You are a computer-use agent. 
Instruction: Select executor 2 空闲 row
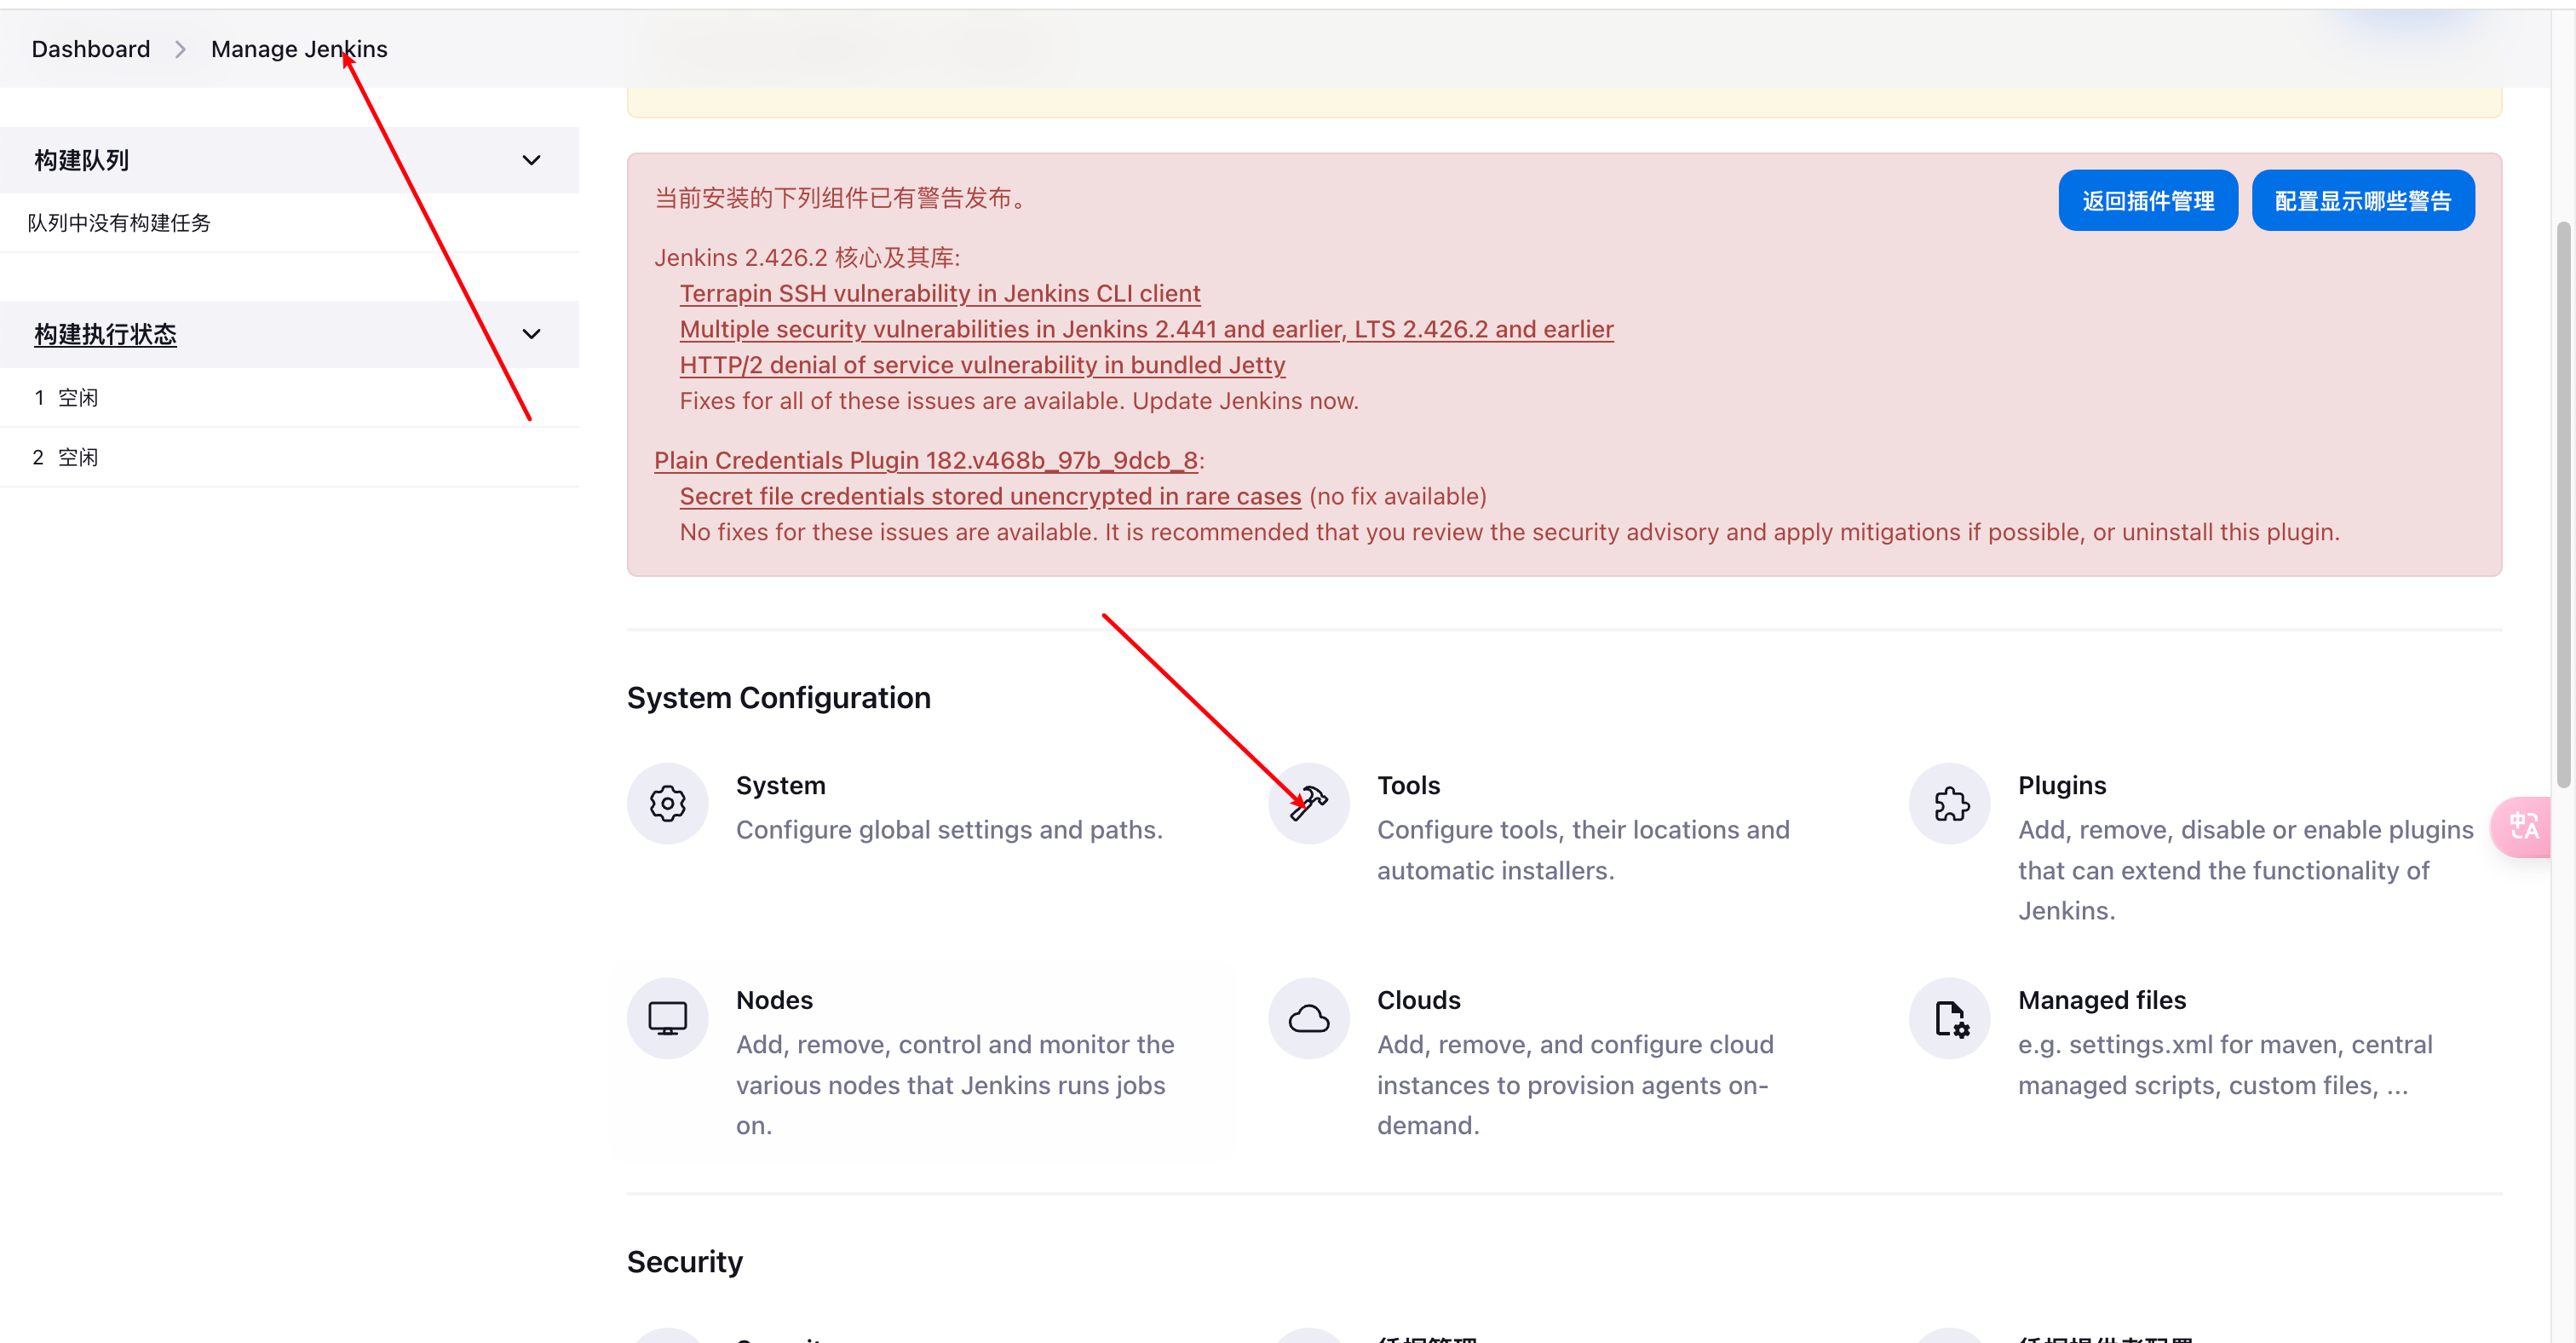coord(290,457)
